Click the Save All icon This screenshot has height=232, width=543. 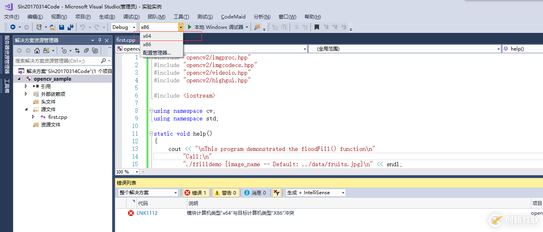[x=70, y=27]
